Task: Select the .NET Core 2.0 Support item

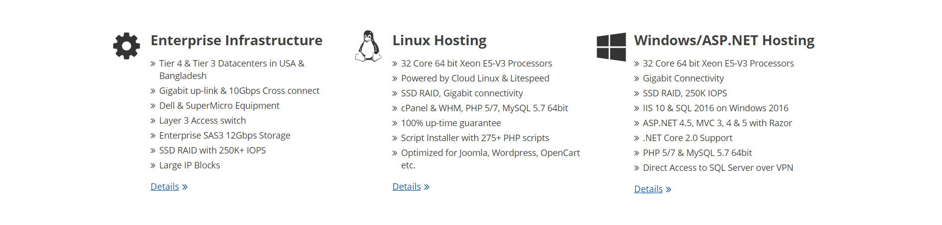Action: (x=687, y=138)
